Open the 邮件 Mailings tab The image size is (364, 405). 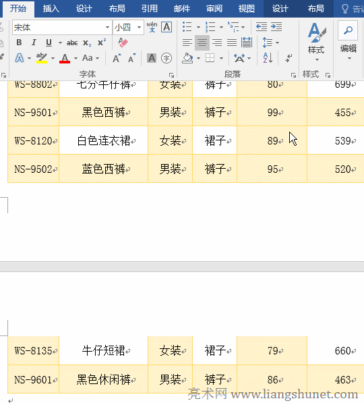click(x=182, y=9)
